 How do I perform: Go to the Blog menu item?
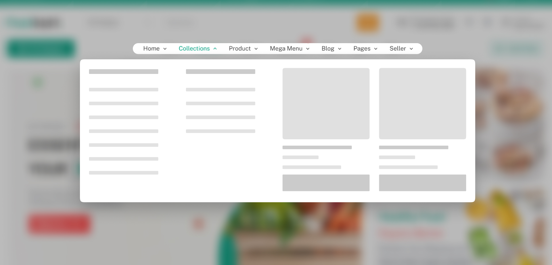tap(328, 49)
